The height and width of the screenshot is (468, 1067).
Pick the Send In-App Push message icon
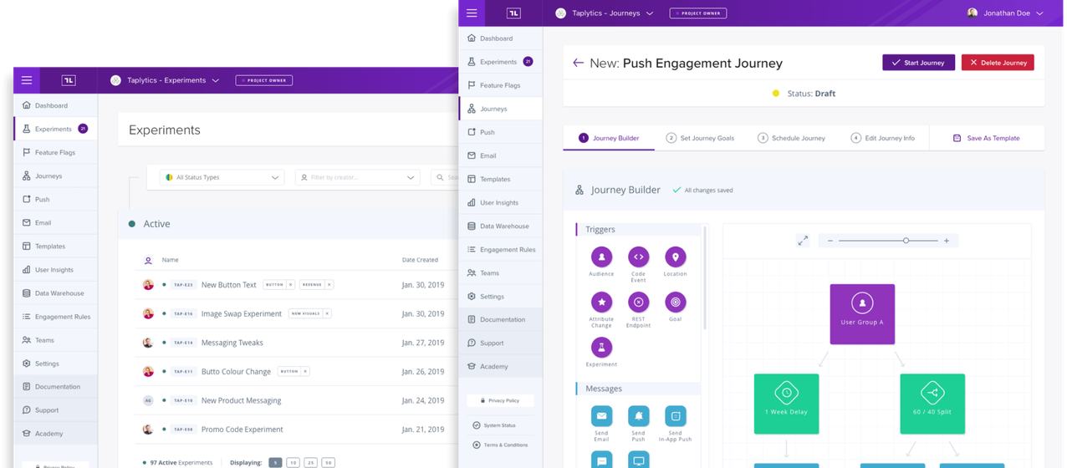pyautogui.click(x=675, y=416)
